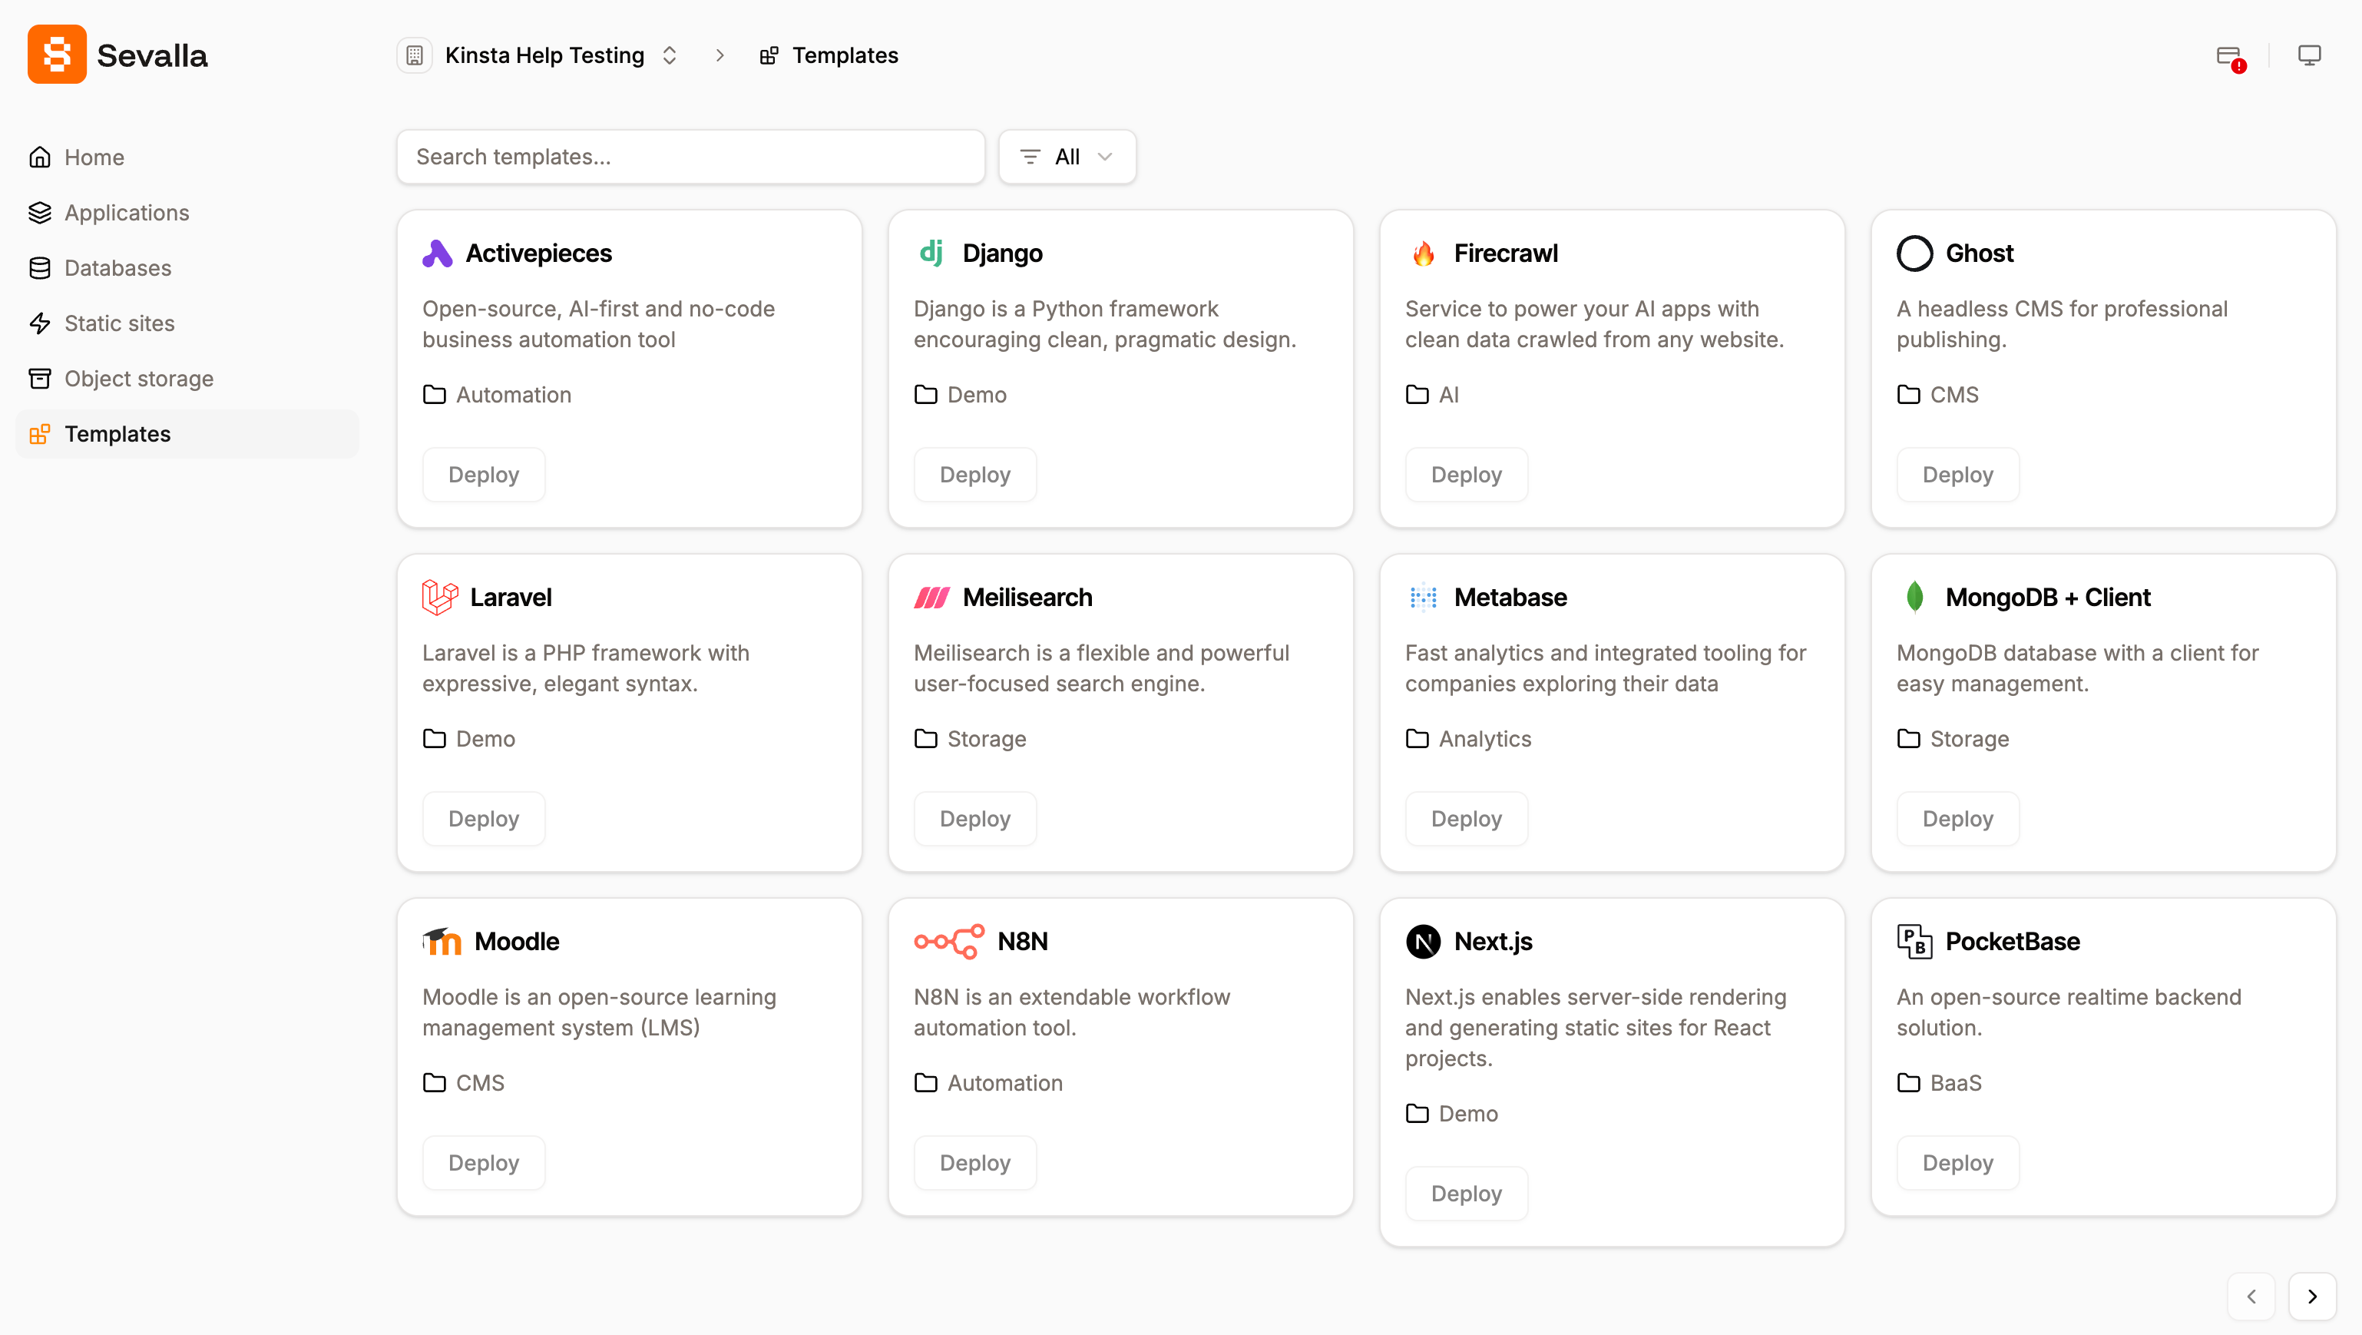The image size is (2362, 1335).
Task: Expand the All category filter dropdown
Action: coord(1067,157)
